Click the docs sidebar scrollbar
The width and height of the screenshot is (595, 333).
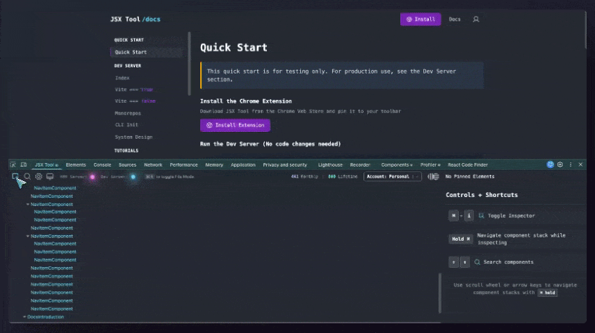click(189, 64)
